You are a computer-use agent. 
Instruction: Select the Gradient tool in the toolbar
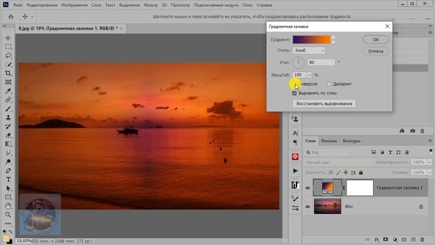tap(8, 144)
